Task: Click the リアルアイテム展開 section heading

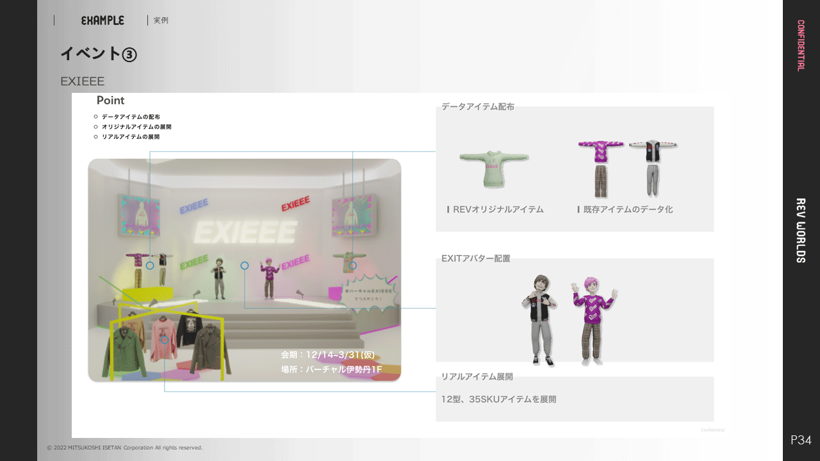Action: click(477, 376)
